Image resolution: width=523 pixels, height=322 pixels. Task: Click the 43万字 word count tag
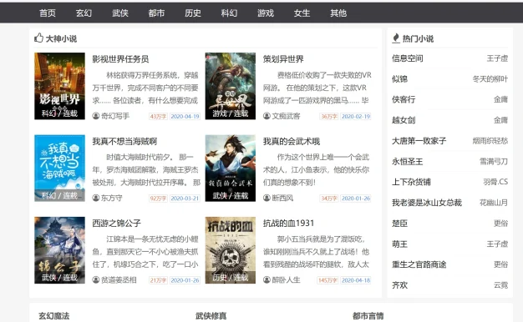pyautogui.click(x=158, y=116)
